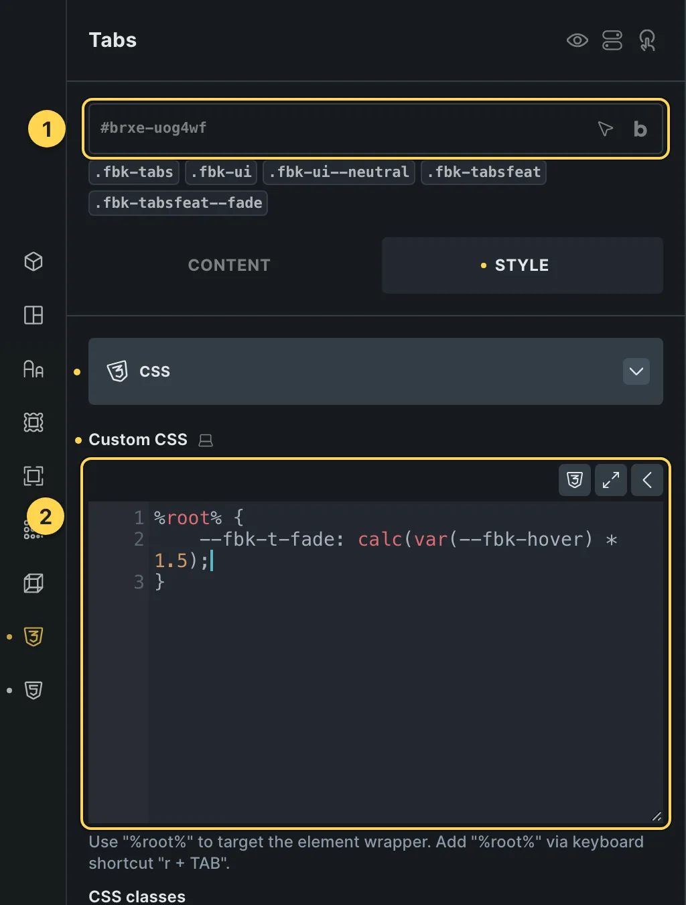Click the 'Custom CSS' label
The image size is (686, 905).
(x=138, y=440)
